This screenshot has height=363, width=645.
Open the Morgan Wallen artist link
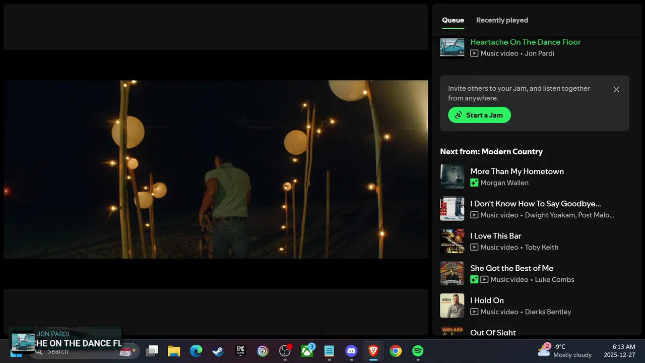tap(504, 183)
